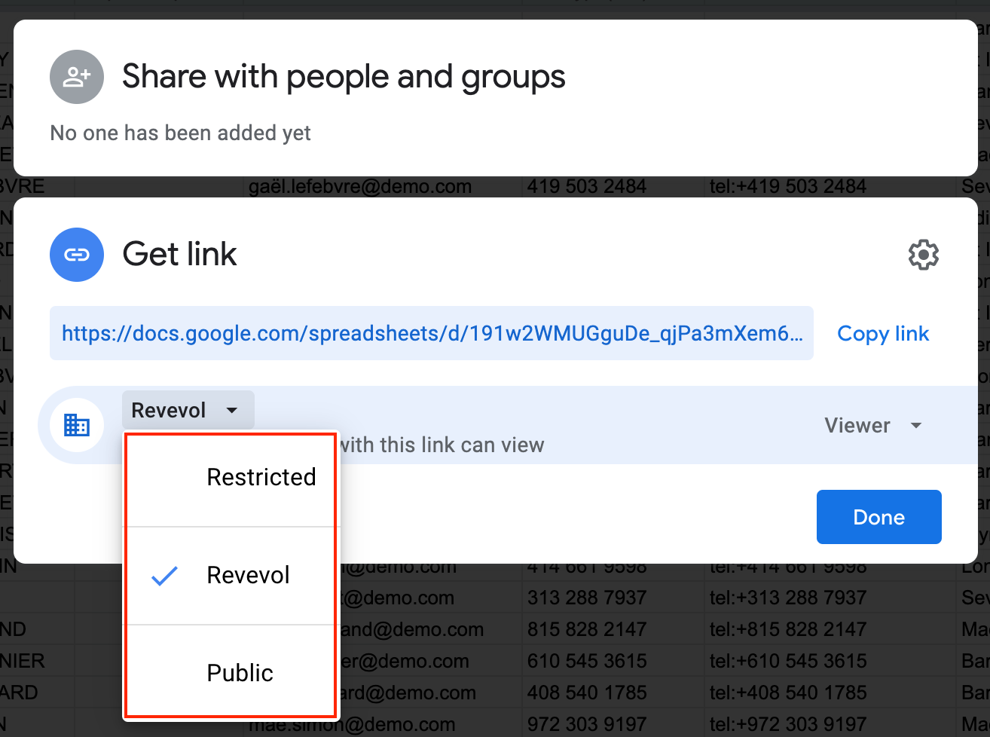Click phone cell 972 303 9197

pyautogui.click(x=587, y=725)
